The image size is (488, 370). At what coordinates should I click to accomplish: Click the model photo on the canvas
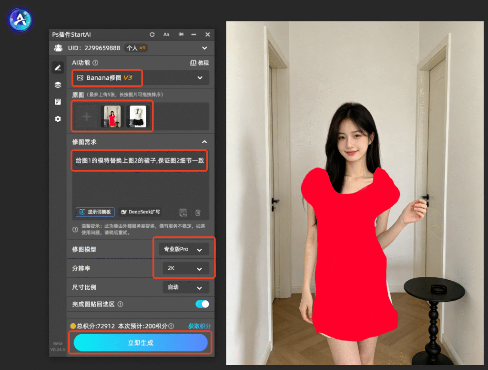click(355, 193)
